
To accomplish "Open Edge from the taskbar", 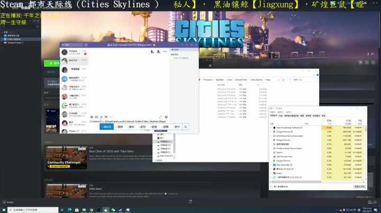I will (69, 210).
